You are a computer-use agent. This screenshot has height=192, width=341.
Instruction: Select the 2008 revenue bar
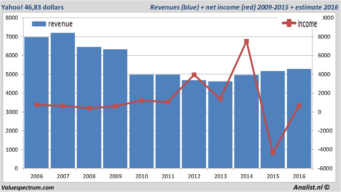[89, 107]
